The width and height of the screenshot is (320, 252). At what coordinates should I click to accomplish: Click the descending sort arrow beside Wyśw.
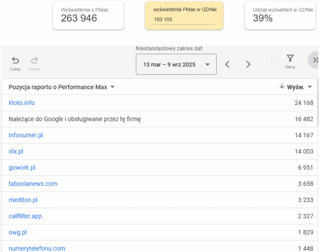click(282, 87)
